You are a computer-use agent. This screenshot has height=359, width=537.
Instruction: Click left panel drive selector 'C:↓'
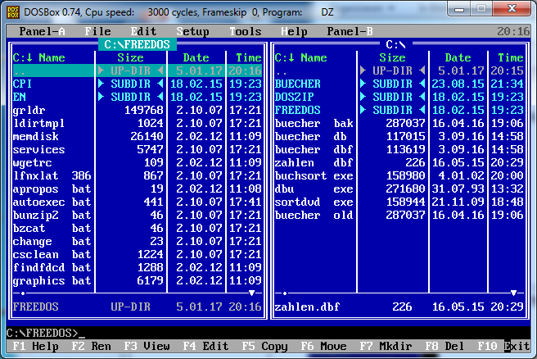coord(23,57)
